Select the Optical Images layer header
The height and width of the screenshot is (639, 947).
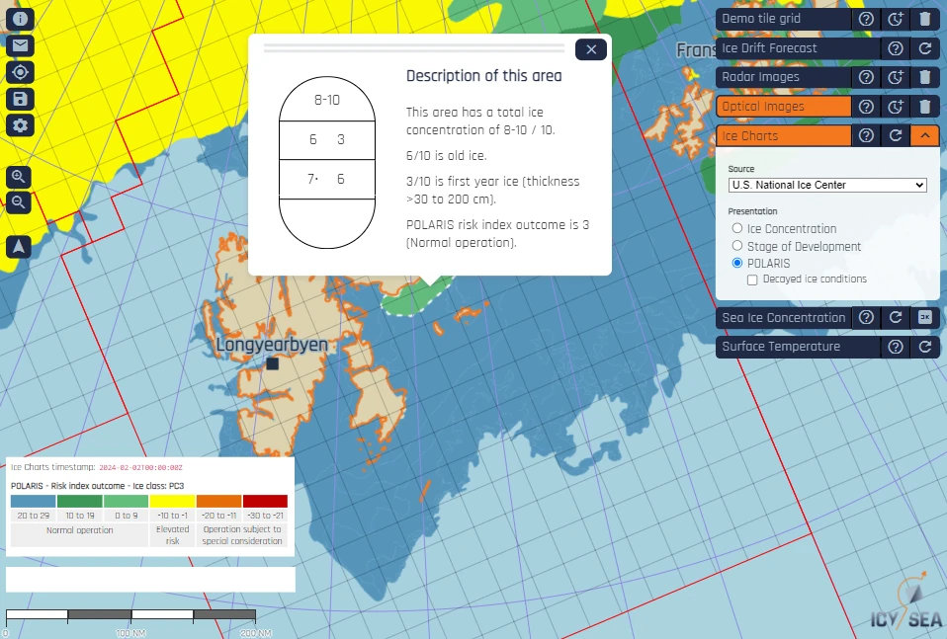click(781, 106)
